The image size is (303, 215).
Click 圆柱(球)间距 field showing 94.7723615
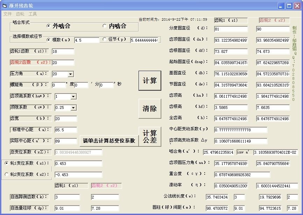(x=270, y=208)
